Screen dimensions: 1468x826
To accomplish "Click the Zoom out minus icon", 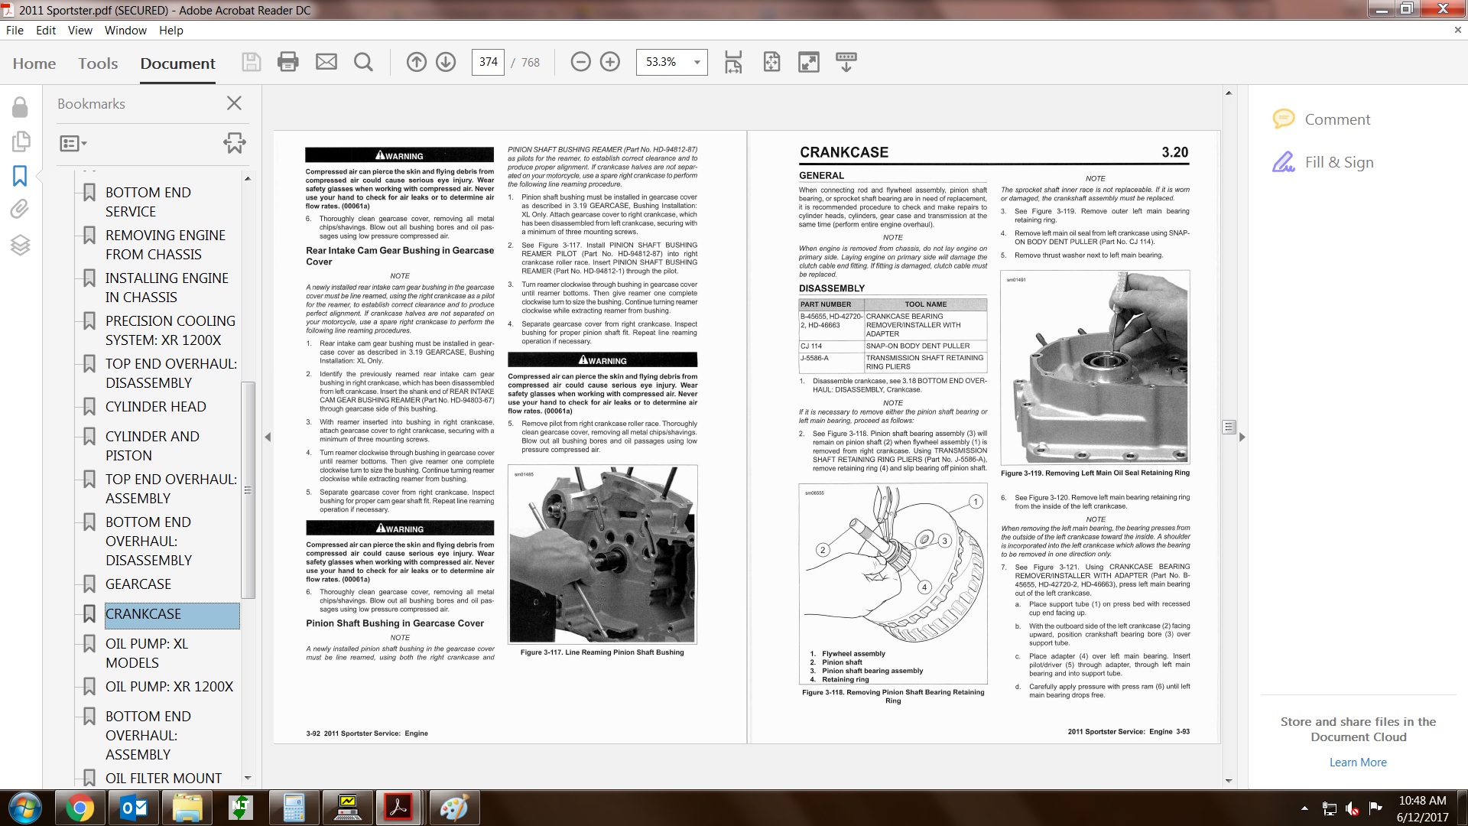I will pos(581,62).
